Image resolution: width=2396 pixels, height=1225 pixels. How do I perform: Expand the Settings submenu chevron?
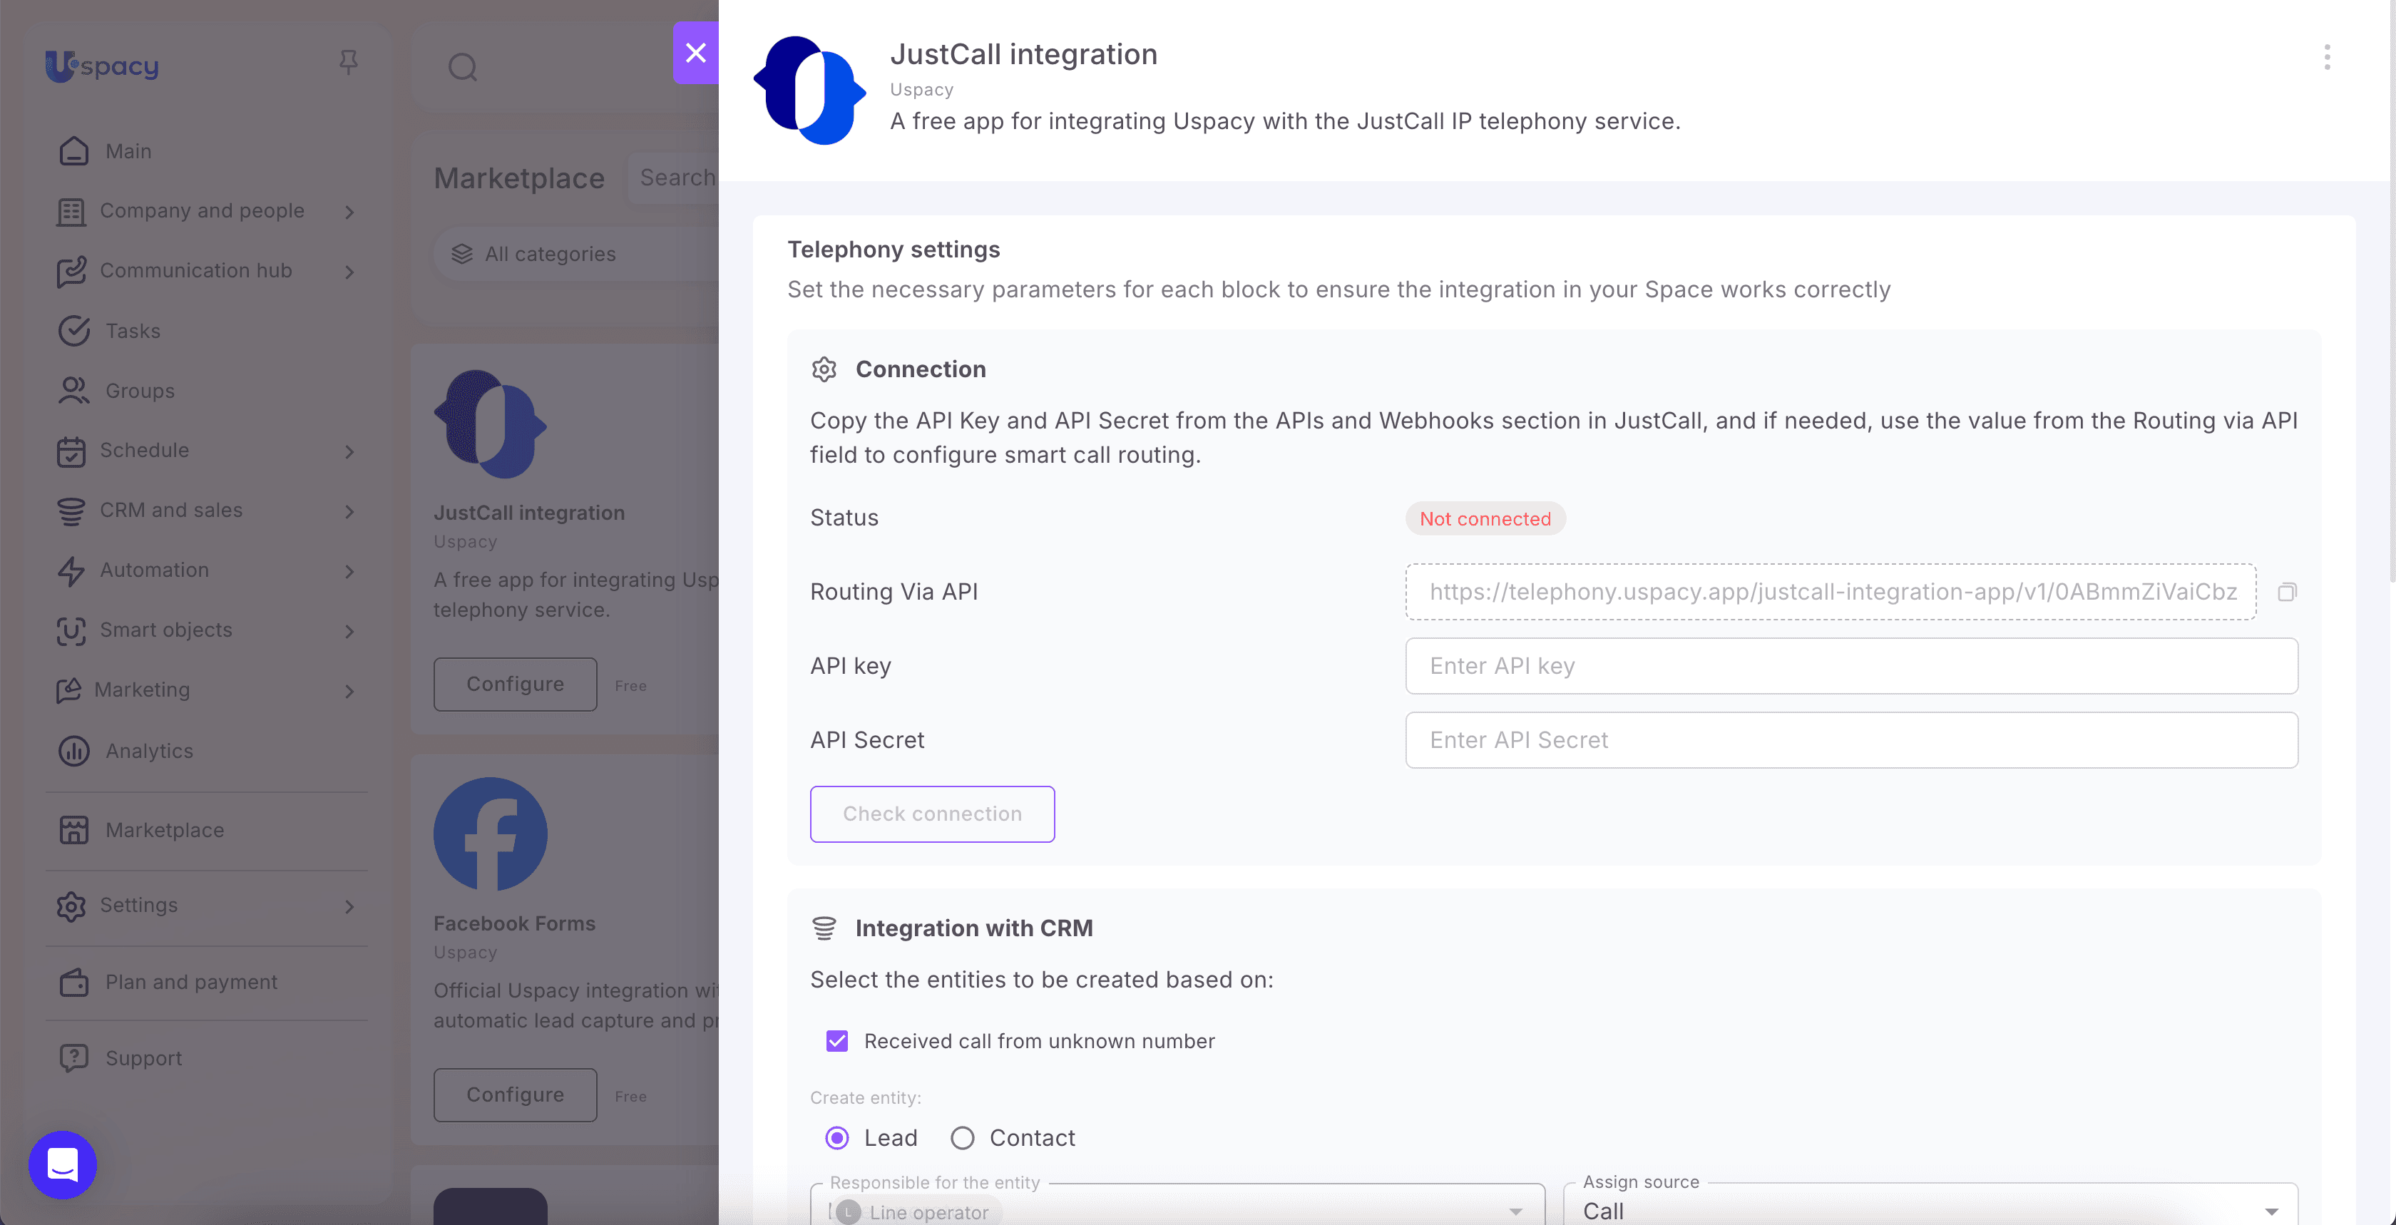click(x=349, y=907)
